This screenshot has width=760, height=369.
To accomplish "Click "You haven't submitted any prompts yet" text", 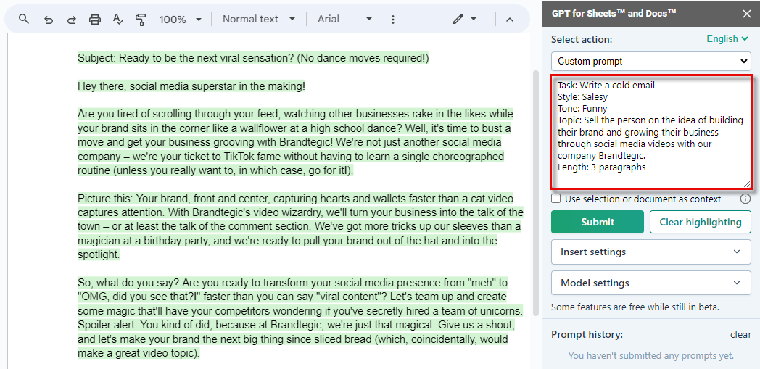I will [x=651, y=355].
